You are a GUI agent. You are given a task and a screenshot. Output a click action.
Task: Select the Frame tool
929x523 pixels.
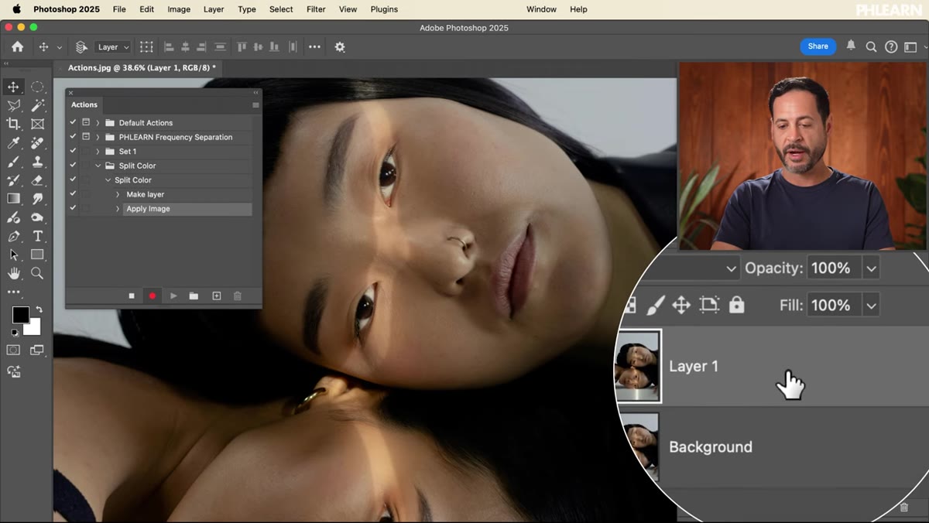tap(37, 124)
